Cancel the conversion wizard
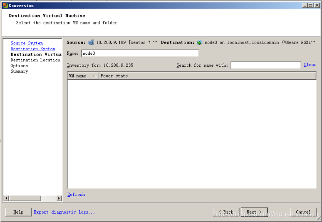 click(x=304, y=212)
